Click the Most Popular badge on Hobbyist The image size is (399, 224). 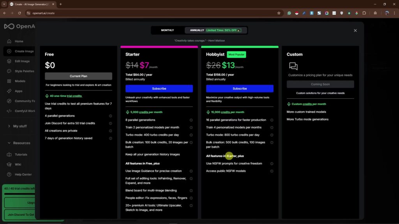click(237, 54)
